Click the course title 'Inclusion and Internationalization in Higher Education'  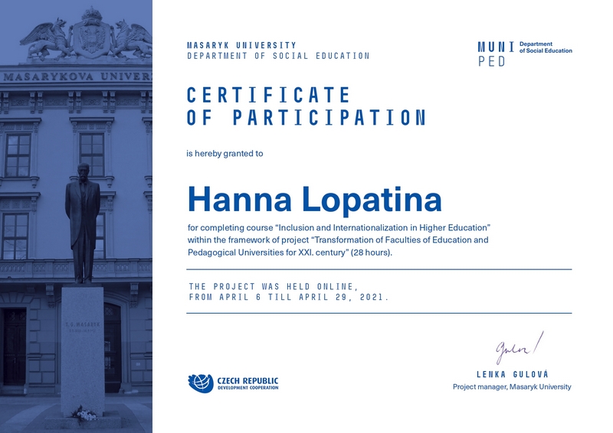(382, 228)
